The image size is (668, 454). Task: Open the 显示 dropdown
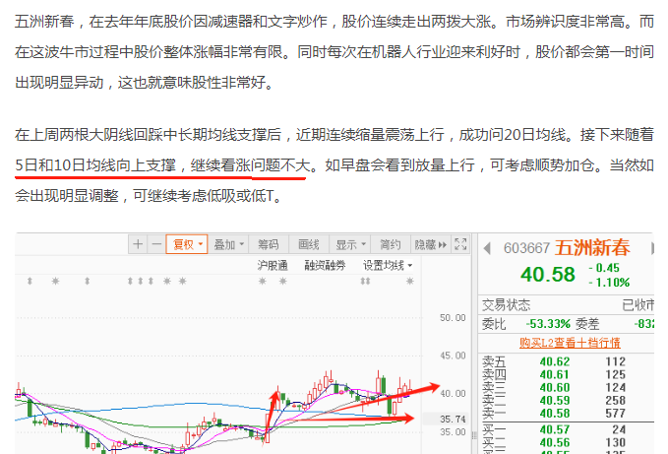point(350,244)
